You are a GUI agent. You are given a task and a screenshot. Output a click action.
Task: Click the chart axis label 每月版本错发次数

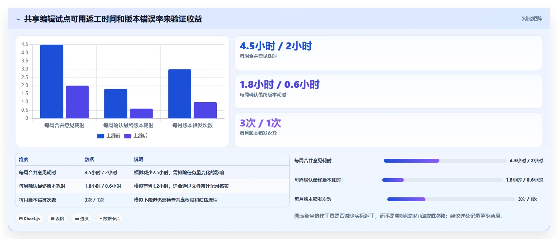coord(192,125)
